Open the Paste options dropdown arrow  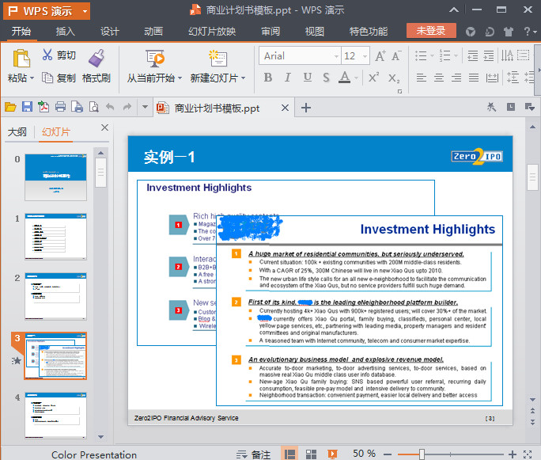coord(32,78)
